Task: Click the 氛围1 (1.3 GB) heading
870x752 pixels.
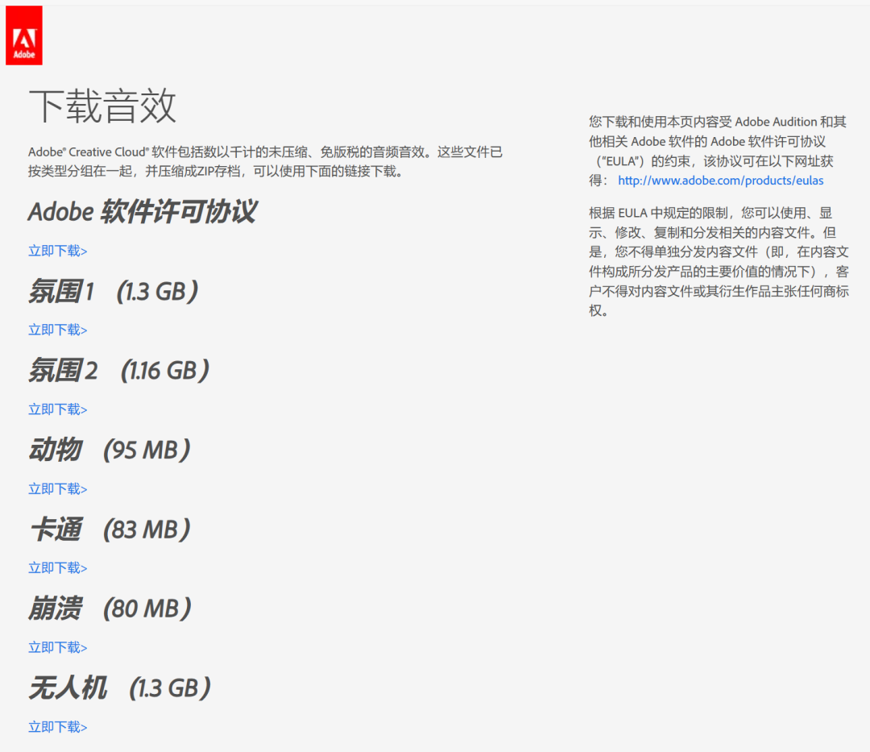Action: click(x=114, y=291)
